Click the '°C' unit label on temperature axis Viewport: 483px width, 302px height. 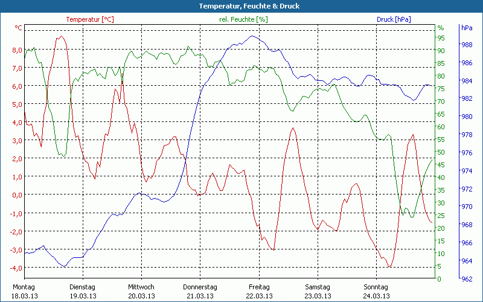18,28
